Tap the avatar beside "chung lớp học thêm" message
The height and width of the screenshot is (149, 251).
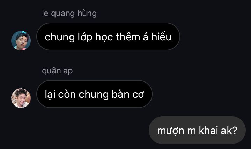point(21,41)
